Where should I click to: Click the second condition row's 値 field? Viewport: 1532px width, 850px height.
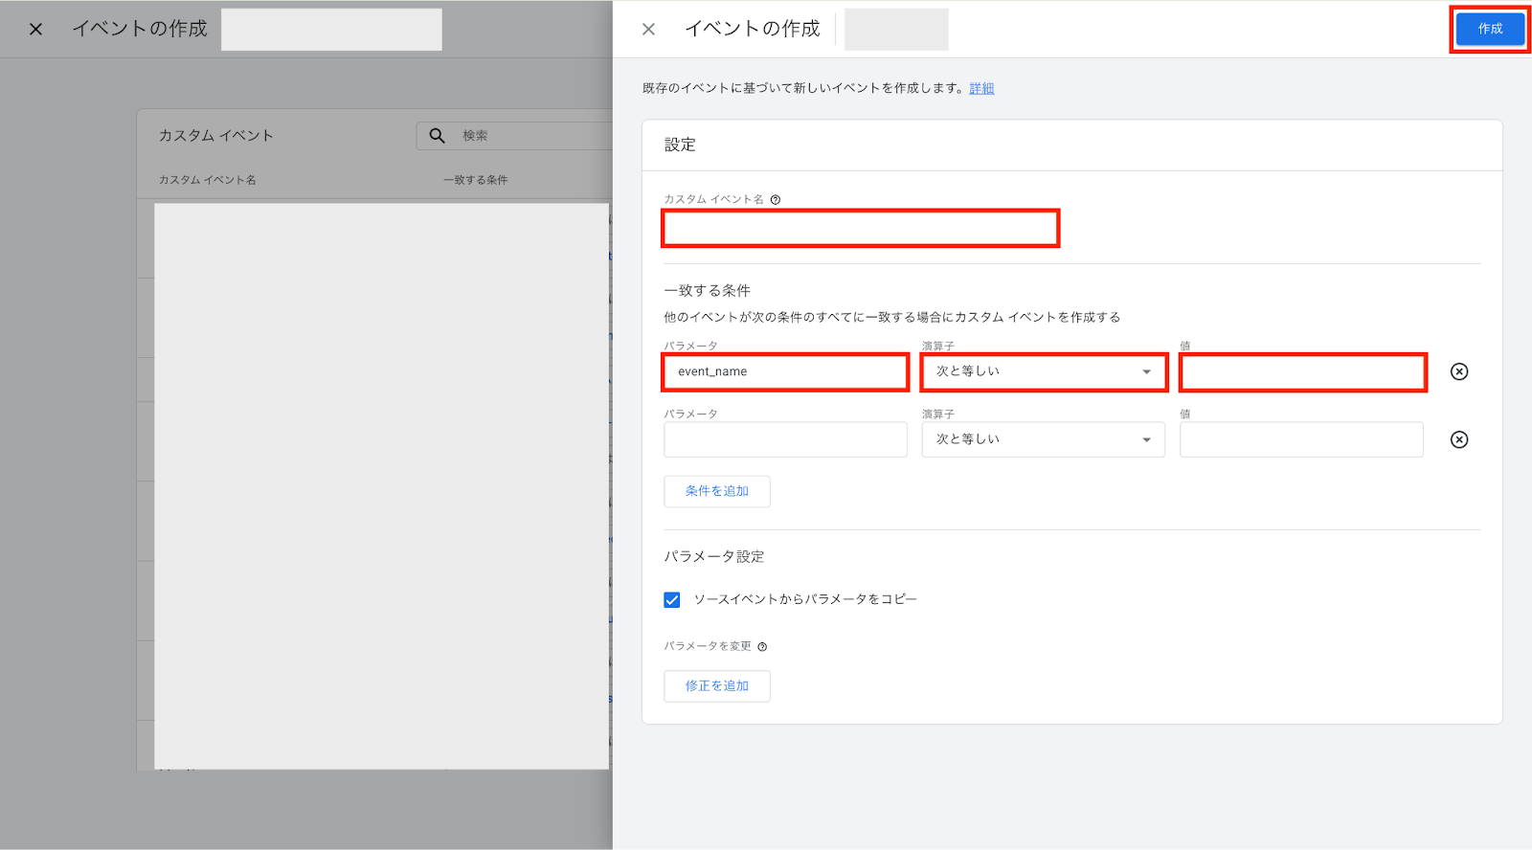click(1301, 439)
